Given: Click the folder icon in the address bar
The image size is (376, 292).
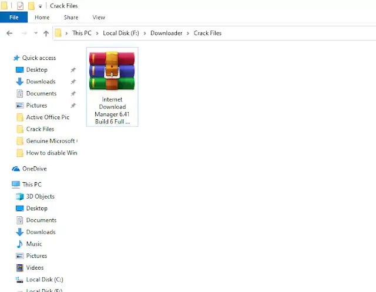Looking at the screenshot, I should (x=58, y=33).
